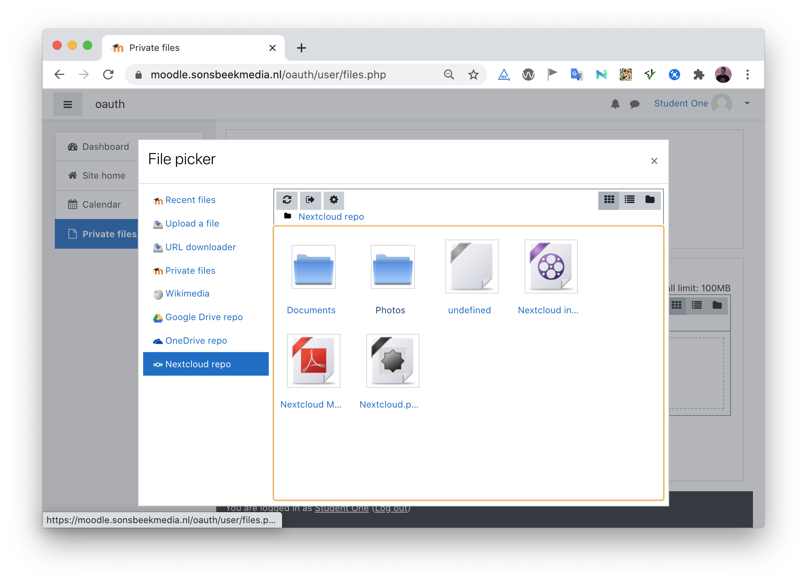807x584 pixels.
Task: Open the flag extension icon
Action: (552, 75)
